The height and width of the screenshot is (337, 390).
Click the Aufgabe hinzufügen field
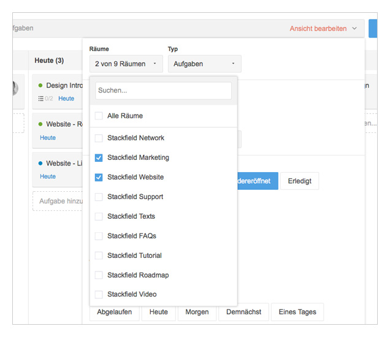click(x=58, y=201)
